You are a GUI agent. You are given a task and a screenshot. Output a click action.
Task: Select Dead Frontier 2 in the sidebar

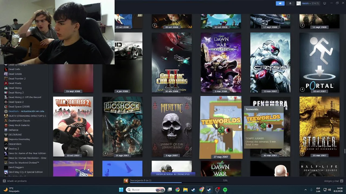coord(17,79)
